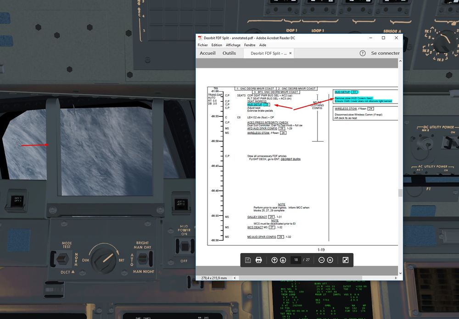Click the CDR SEAT PWR BUS SEL line
Image resolution: width=459 pixels, height=319 pixels.
269,96
